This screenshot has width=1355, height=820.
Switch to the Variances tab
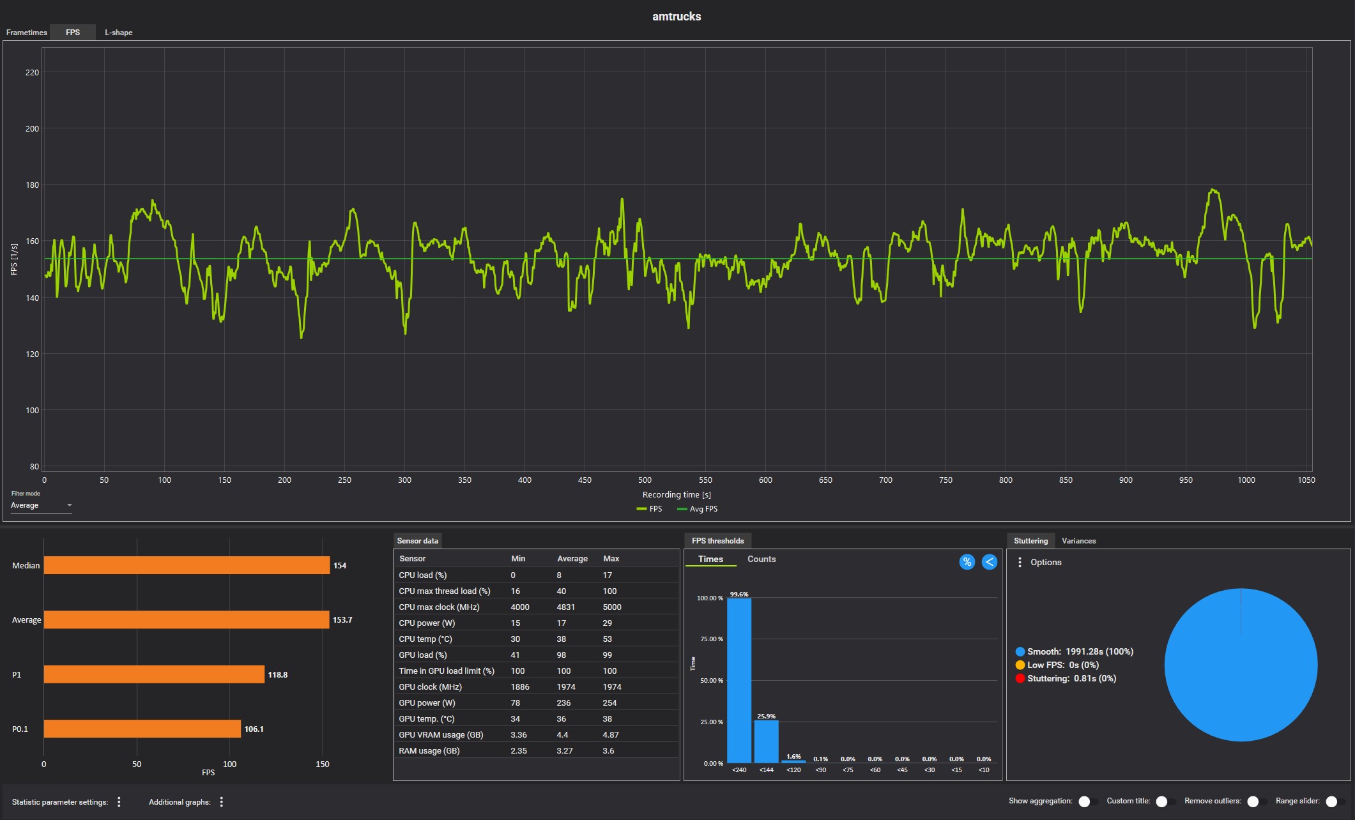pos(1078,541)
